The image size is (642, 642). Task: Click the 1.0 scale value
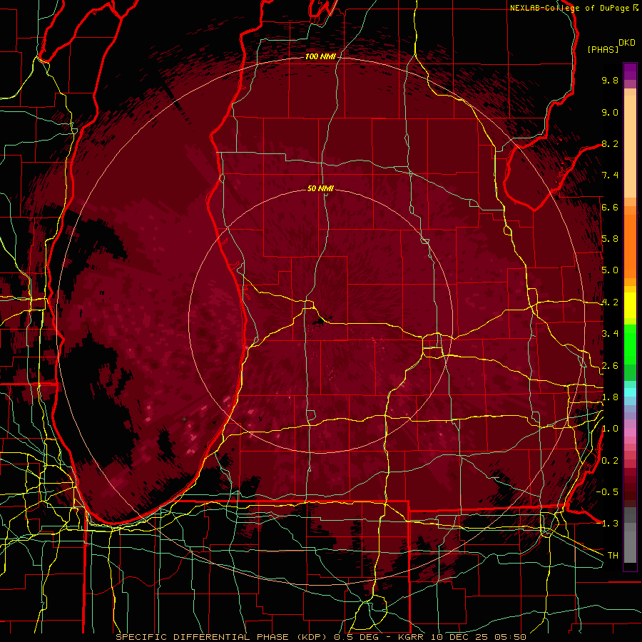click(610, 429)
